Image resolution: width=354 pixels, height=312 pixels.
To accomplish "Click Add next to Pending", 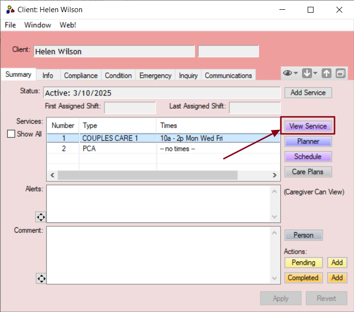I will coord(337,262).
